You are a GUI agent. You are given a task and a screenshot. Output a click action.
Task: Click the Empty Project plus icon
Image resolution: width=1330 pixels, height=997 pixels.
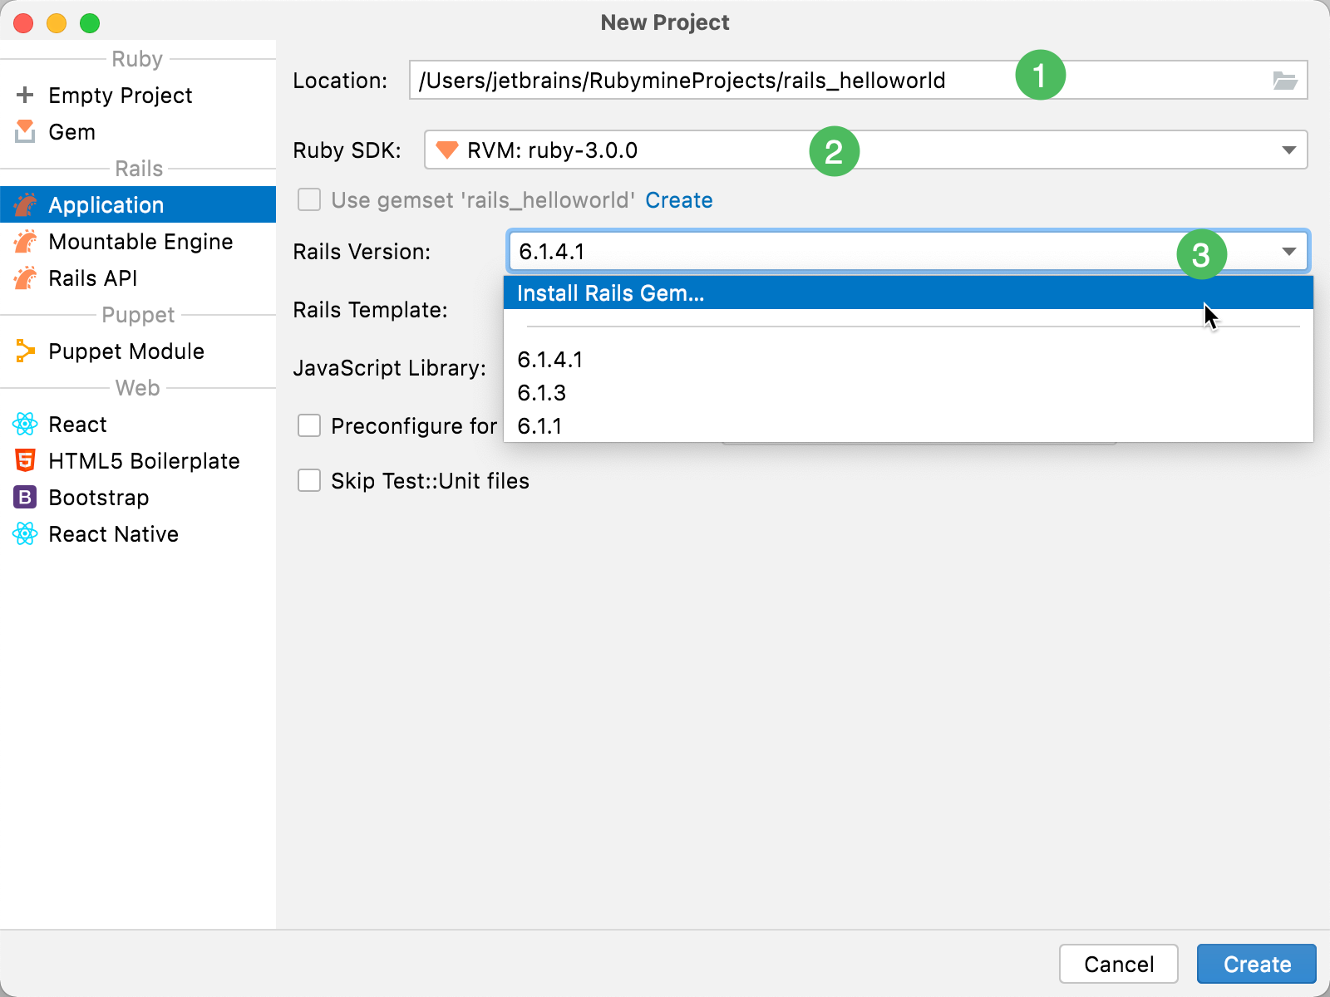[25, 95]
